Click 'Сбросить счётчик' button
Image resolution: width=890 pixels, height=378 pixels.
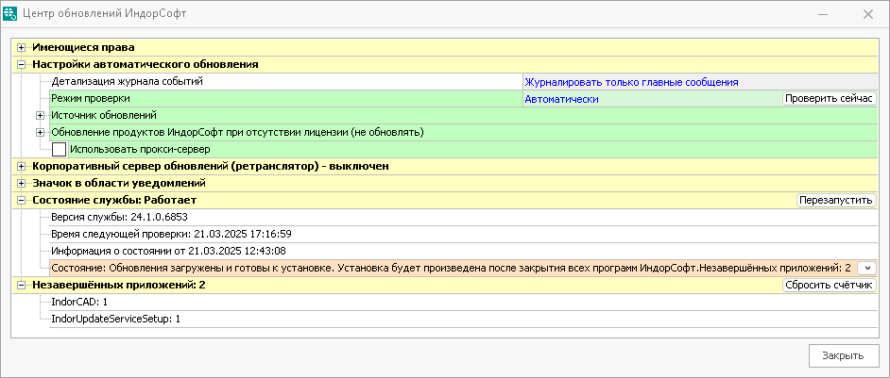[830, 285]
